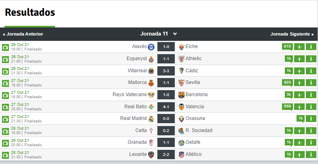Screen dimensions: 318x164
Task: Click the plus icon on Real Betis match
Action: (x=299, y=107)
